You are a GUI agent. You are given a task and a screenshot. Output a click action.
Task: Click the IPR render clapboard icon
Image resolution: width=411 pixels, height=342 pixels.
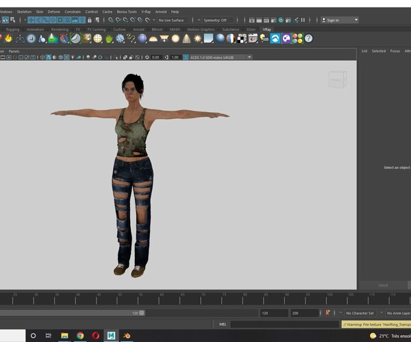(266, 20)
